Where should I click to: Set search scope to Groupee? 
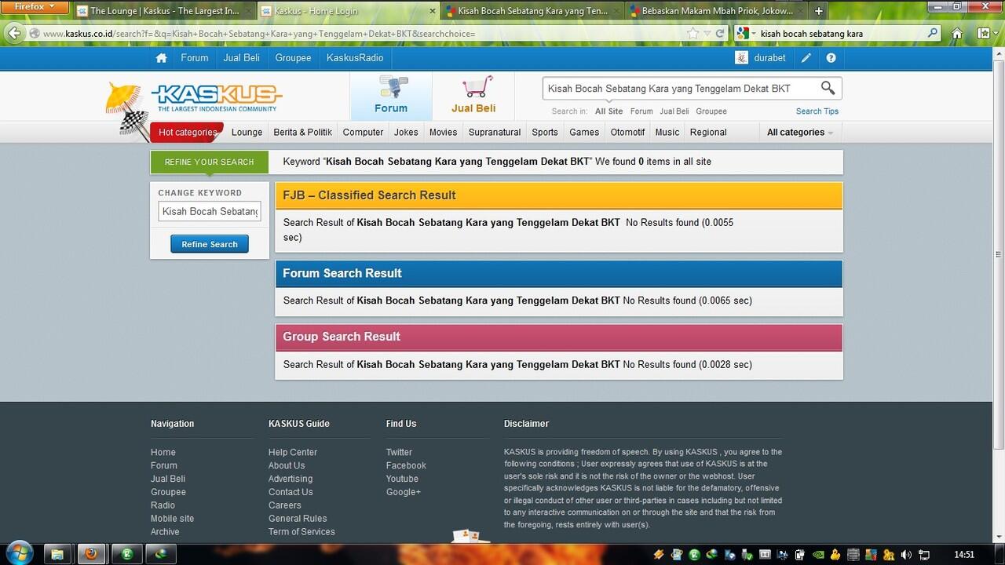tap(711, 111)
